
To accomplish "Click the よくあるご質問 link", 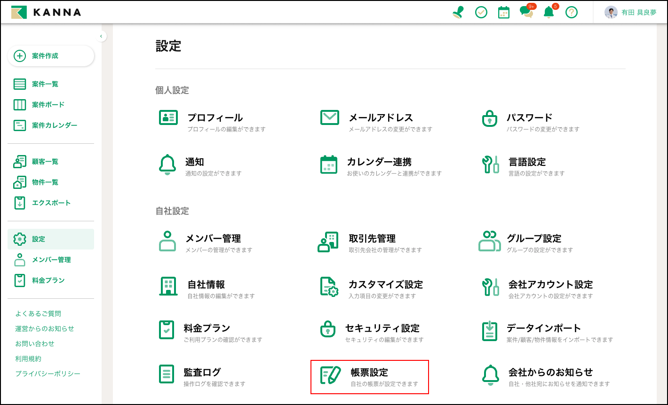I will click(x=38, y=313).
